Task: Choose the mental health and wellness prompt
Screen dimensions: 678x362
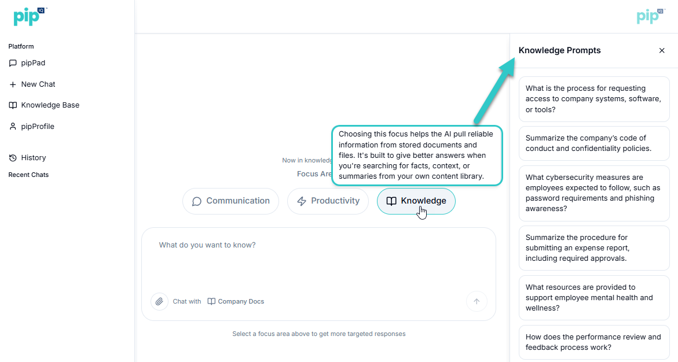Action: [594, 298]
